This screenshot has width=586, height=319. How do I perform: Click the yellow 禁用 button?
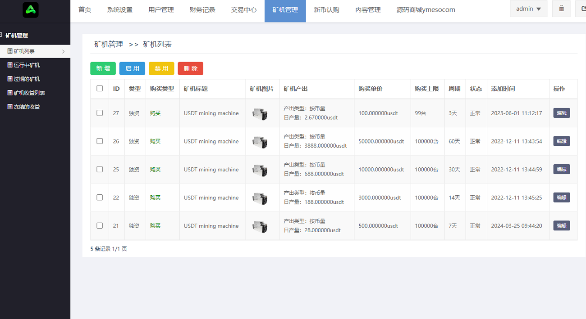(x=161, y=68)
